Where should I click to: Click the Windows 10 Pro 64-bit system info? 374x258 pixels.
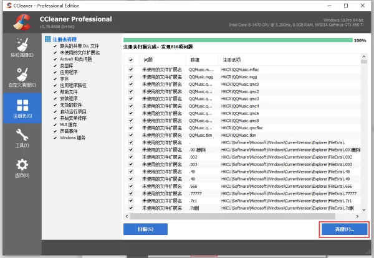pyautogui.click(x=343, y=20)
